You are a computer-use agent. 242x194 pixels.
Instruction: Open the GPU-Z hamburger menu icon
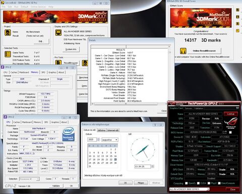coord(237,108)
